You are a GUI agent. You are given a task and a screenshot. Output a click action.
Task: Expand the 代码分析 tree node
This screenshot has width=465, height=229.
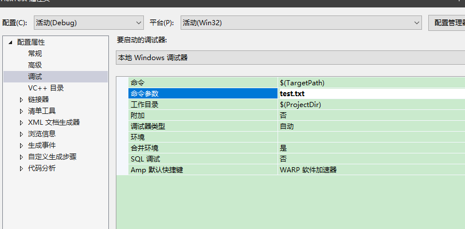[21, 168]
